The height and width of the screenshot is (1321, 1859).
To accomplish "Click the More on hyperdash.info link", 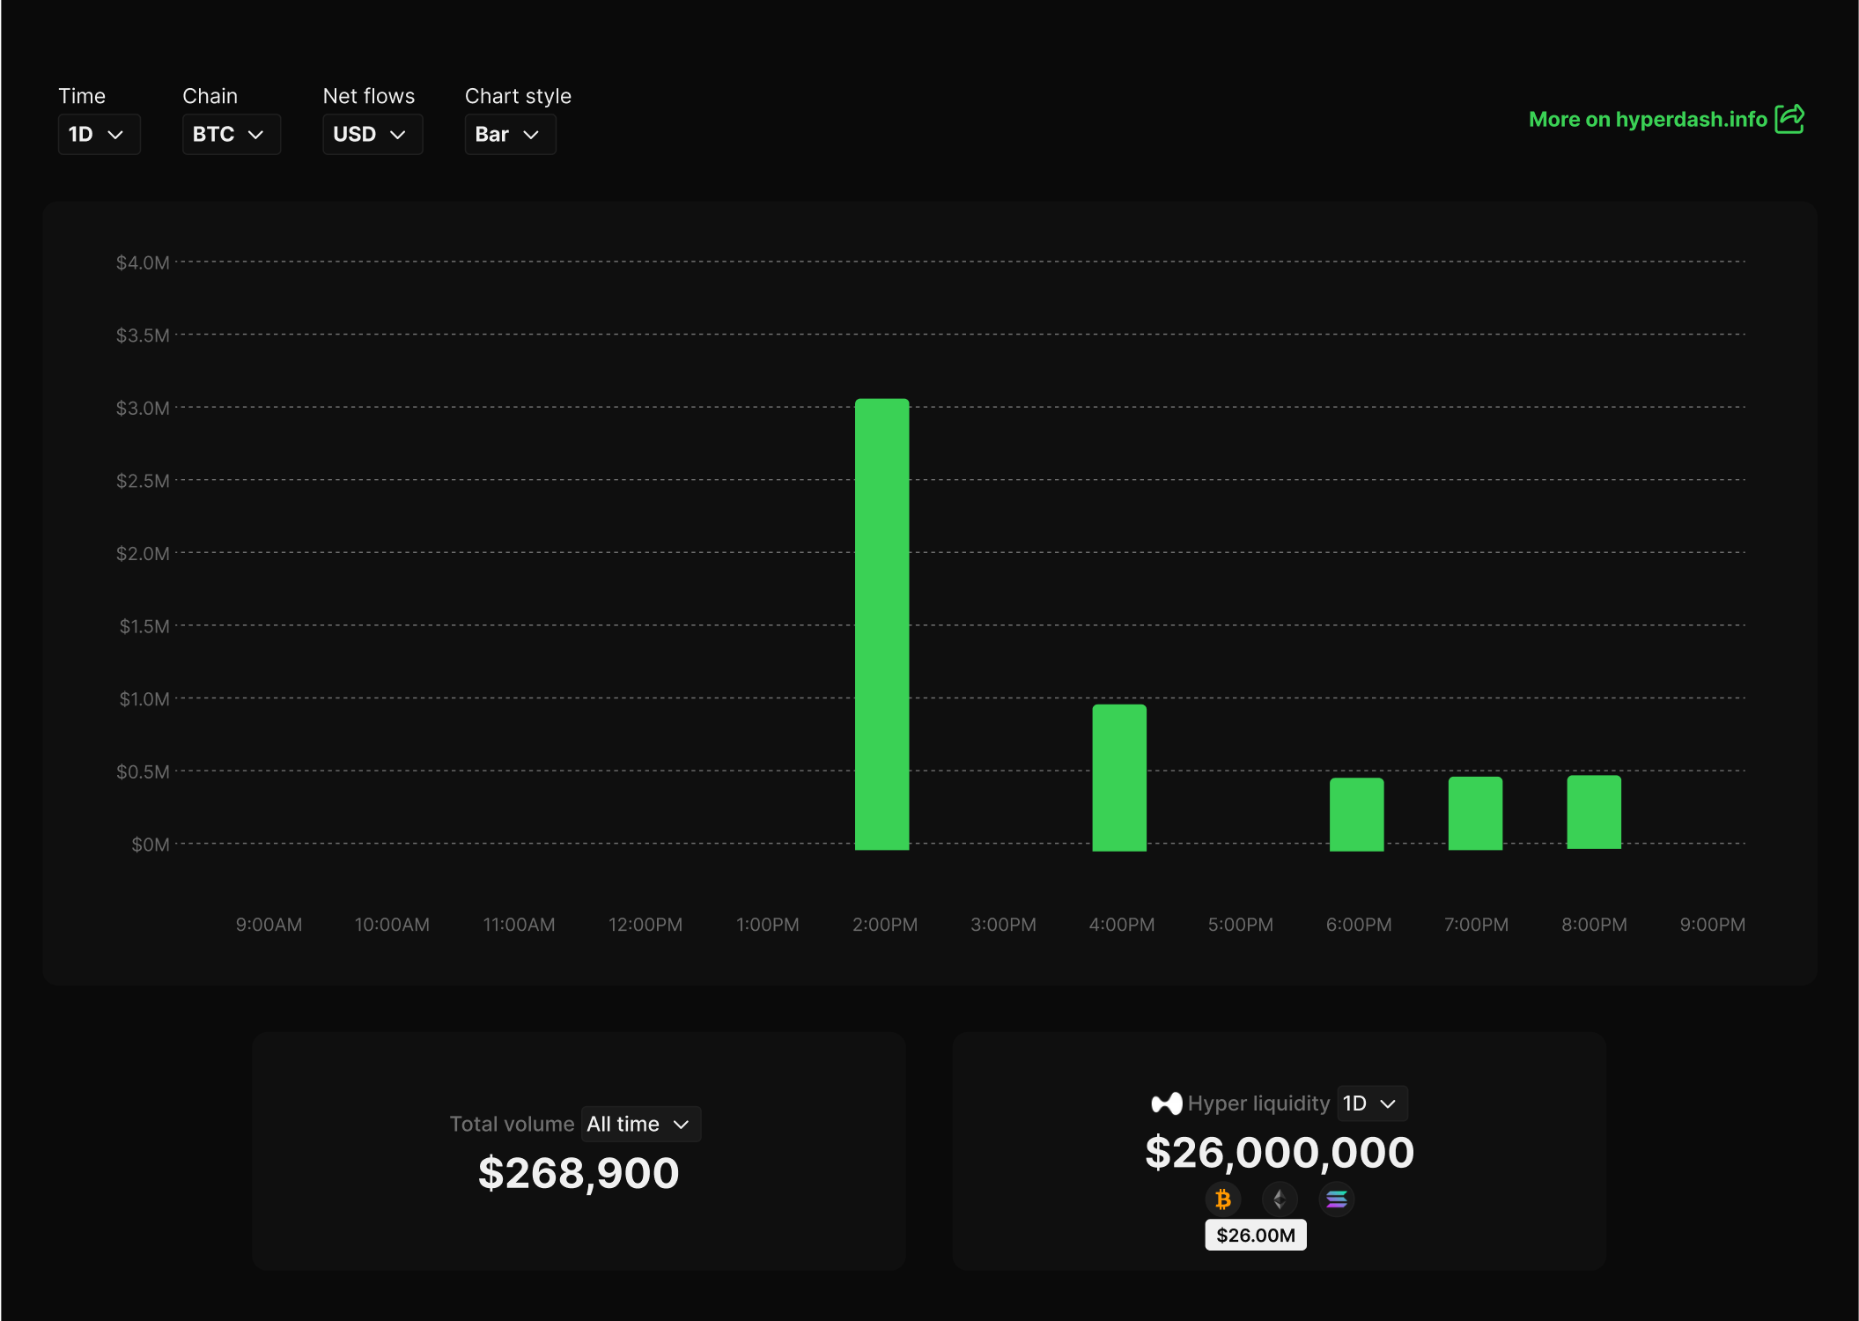I will (x=1647, y=119).
